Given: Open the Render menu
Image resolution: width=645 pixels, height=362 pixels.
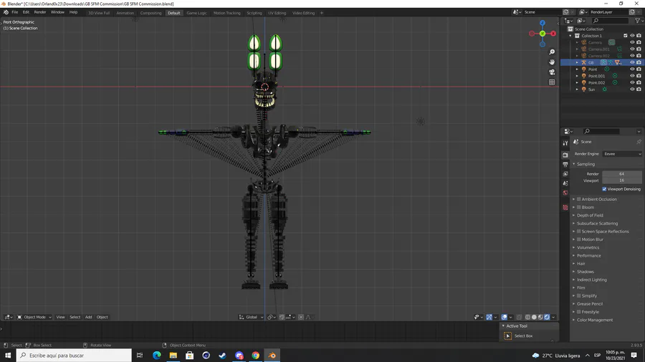Looking at the screenshot, I should pyautogui.click(x=40, y=12).
